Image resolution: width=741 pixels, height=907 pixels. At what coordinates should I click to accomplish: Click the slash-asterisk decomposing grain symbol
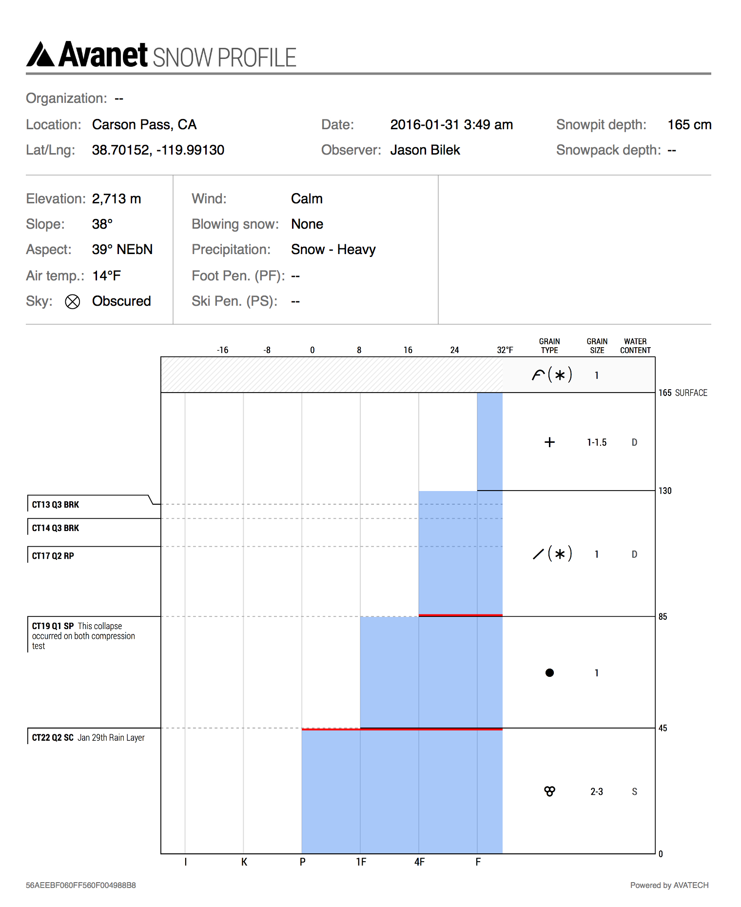point(552,554)
